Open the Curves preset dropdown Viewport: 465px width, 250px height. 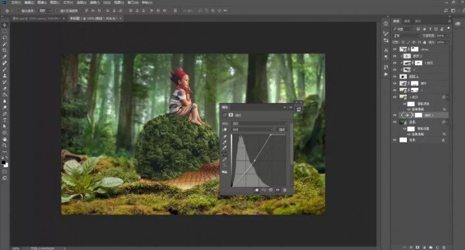tap(259, 123)
